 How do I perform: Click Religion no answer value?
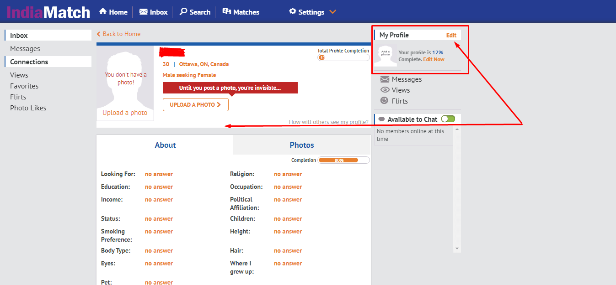point(288,174)
